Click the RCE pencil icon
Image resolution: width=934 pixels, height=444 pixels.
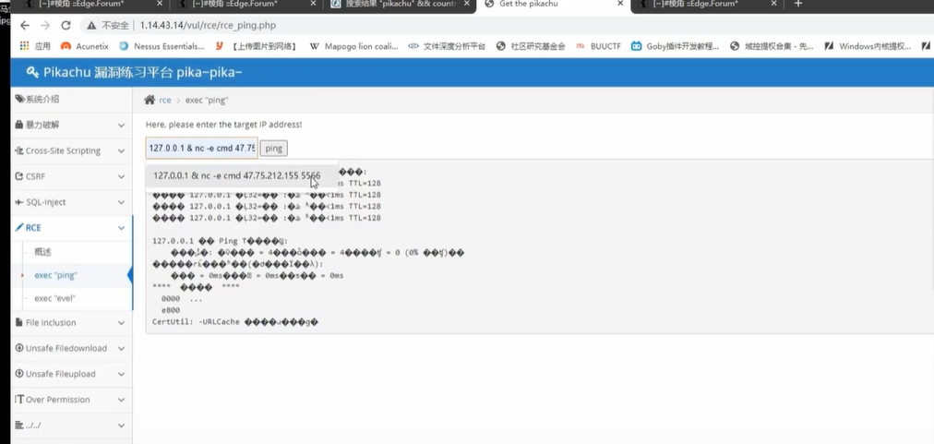[19, 228]
